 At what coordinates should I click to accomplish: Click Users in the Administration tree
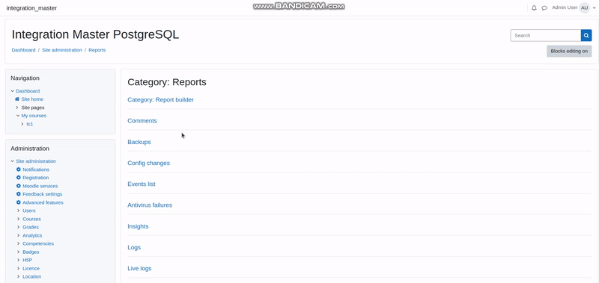(29, 211)
